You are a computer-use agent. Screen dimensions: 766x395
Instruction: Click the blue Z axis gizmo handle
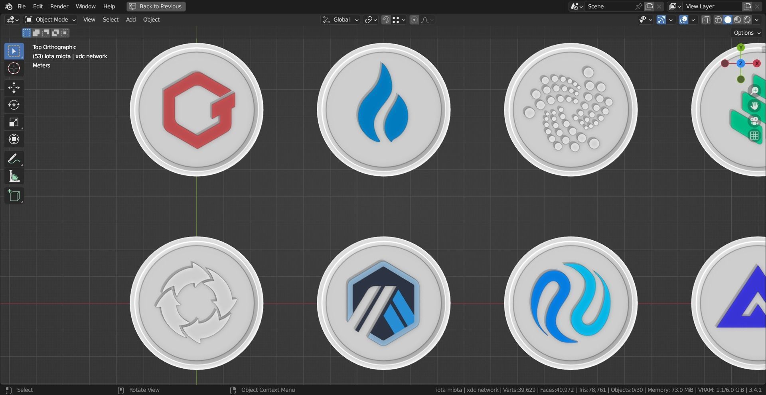(x=741, y=63)
